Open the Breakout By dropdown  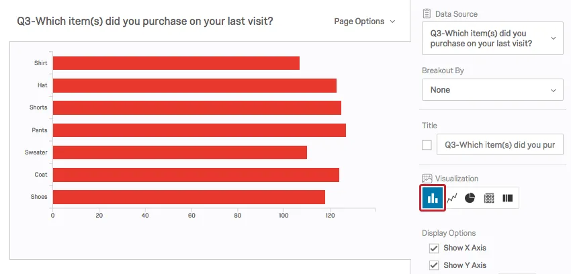[492, 89]
